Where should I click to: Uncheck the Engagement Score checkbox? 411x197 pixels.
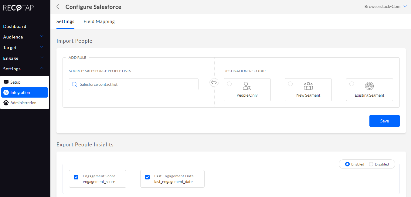[x=76, y=177]
